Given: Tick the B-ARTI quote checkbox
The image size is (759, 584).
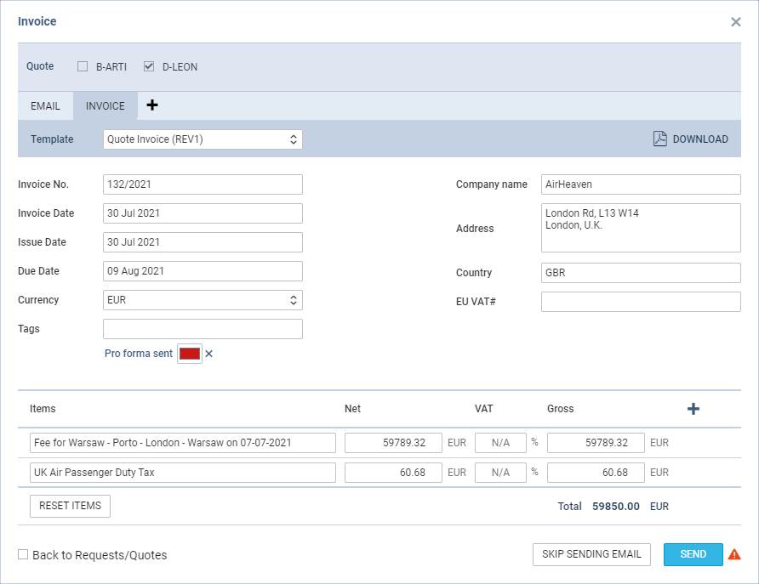Looking at the screenshot, I should (83, 66).
